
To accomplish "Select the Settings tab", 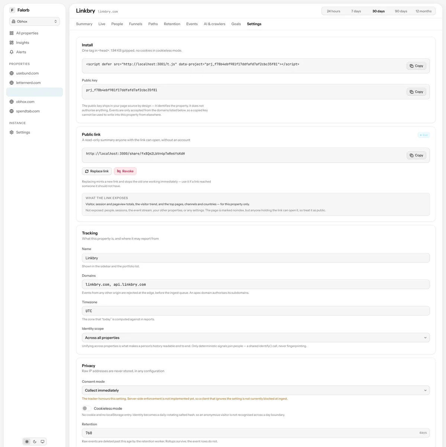I will (254, 24).
